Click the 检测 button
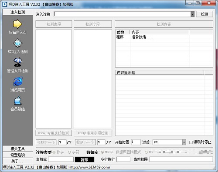 tap(204, 14)
